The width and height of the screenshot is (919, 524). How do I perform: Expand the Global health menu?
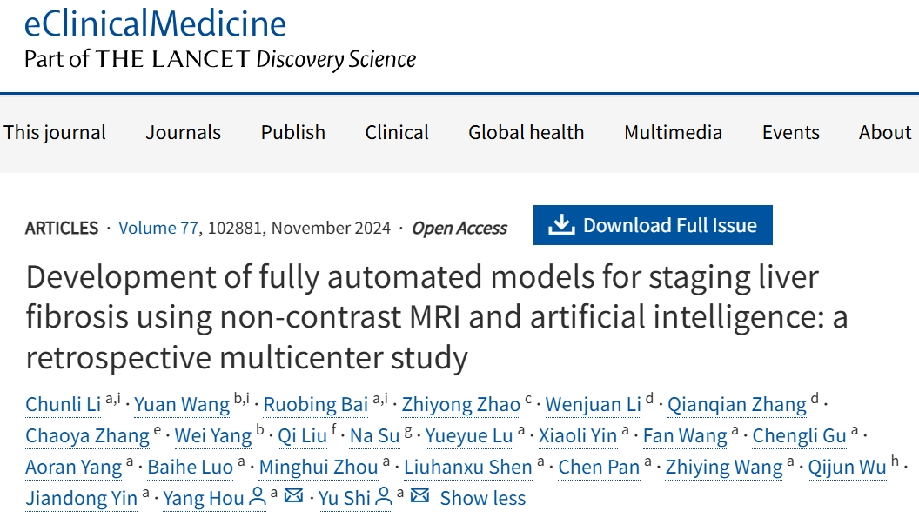[527, 132]
